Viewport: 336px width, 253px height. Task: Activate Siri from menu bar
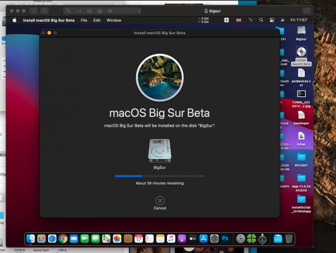pyautogui.click(x=283, y=20)
